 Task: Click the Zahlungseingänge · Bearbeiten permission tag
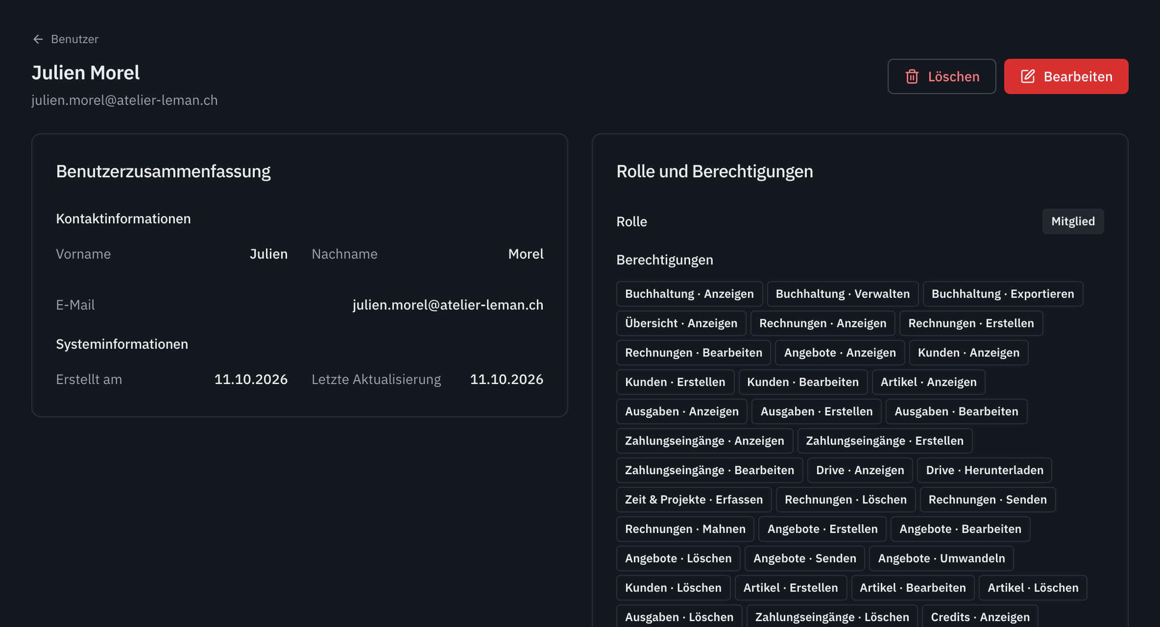tap(709, 470)
